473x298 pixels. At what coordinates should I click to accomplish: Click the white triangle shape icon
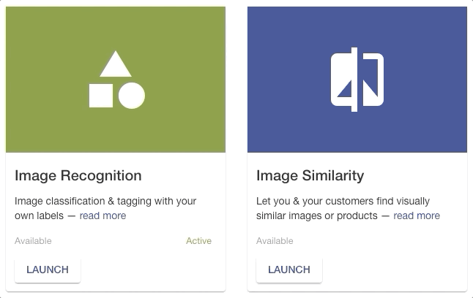pyautogui.click(x=116, y=64)
